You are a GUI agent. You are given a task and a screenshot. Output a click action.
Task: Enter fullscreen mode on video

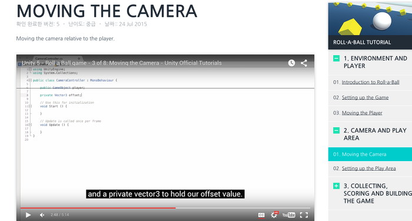304,215
